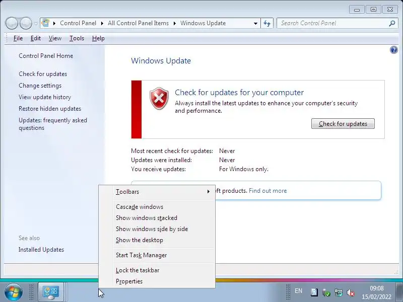Click the "See also" label text
The width and height of the screenshot is (403, 302).
point(29,238)
